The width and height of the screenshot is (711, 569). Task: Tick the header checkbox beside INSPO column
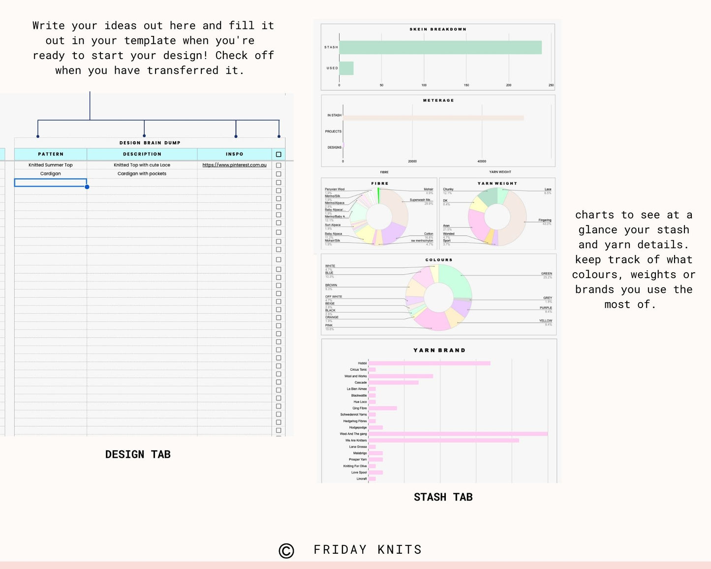(278, 155)
